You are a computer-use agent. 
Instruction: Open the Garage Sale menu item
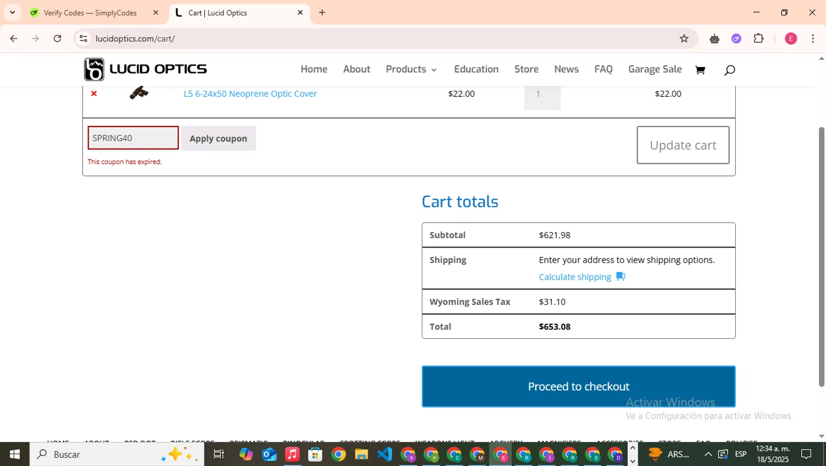point(655,69)
